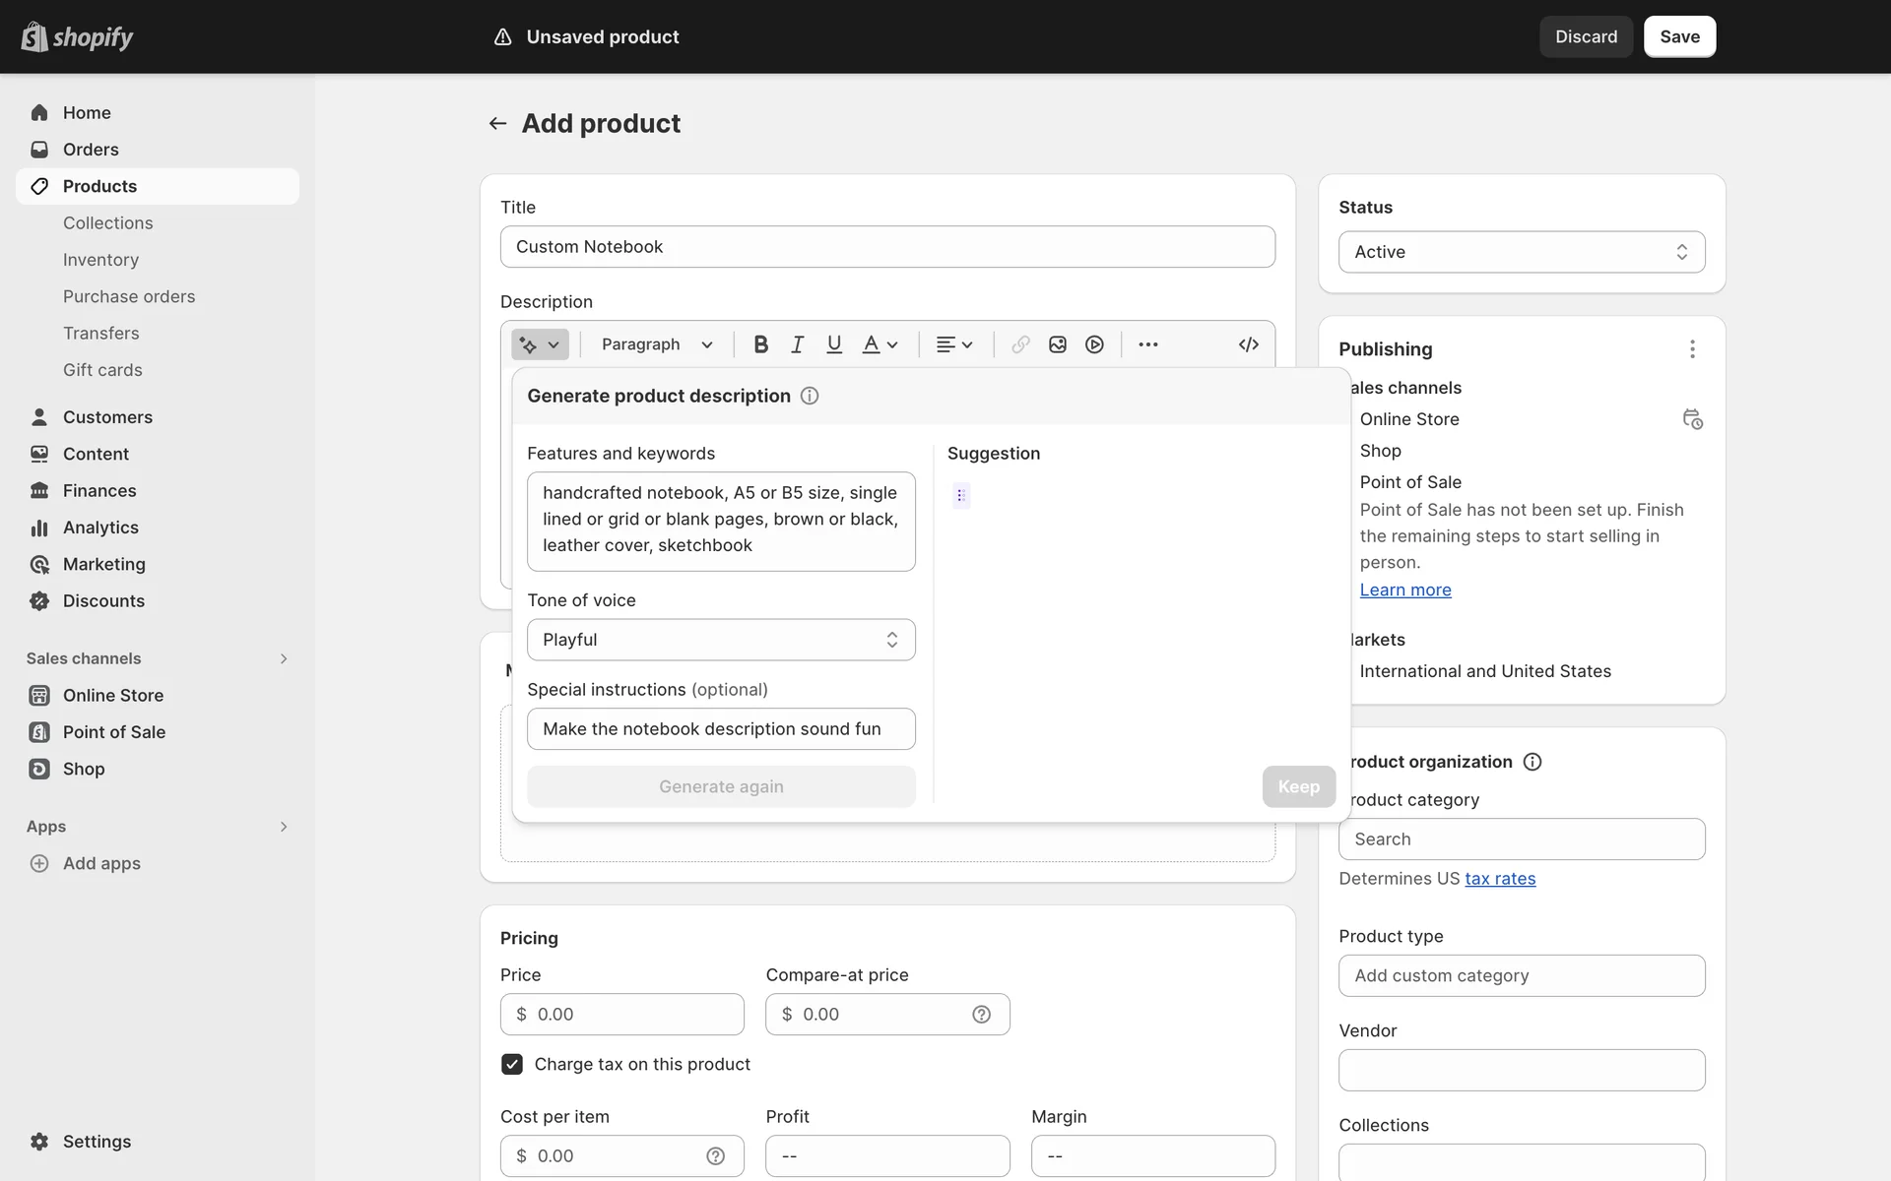Open the tax rates link
The height and width of the screenshot is (1181, 1891).
[x=1500, y=879]
